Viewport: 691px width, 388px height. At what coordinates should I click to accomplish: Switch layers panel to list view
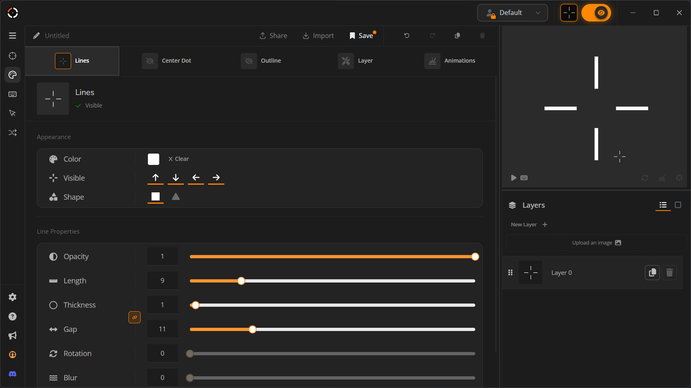[663, 205]
